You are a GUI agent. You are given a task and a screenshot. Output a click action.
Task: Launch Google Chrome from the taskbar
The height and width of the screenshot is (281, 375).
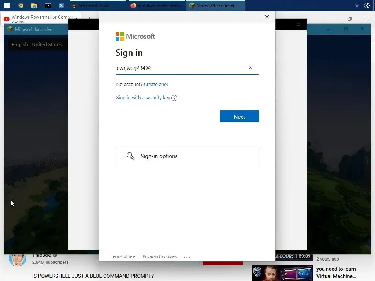[21, 5]
